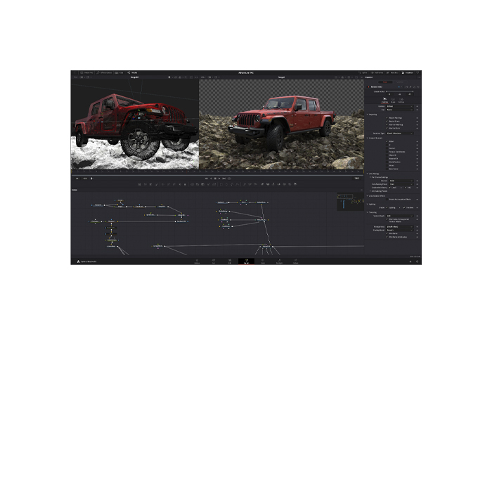Switch to the Color page
This screenshot has width=492, height=492.
click(263, 261)
